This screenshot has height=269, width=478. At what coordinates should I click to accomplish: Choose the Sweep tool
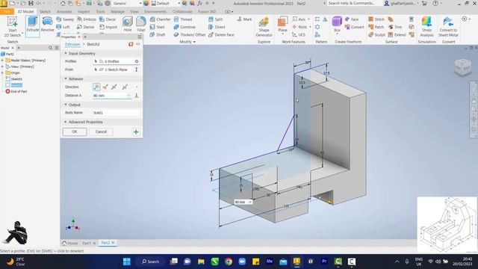tap(65, 19)
